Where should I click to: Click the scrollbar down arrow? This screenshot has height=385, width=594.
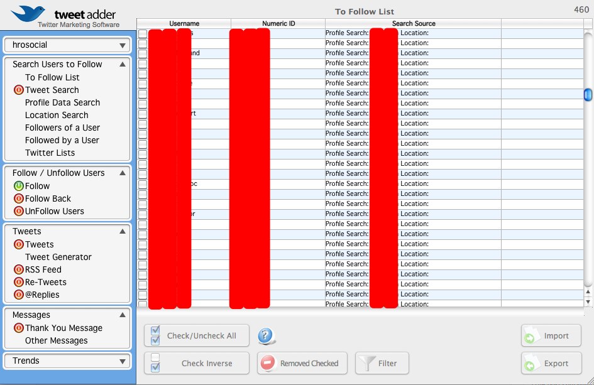coord(588,301)
